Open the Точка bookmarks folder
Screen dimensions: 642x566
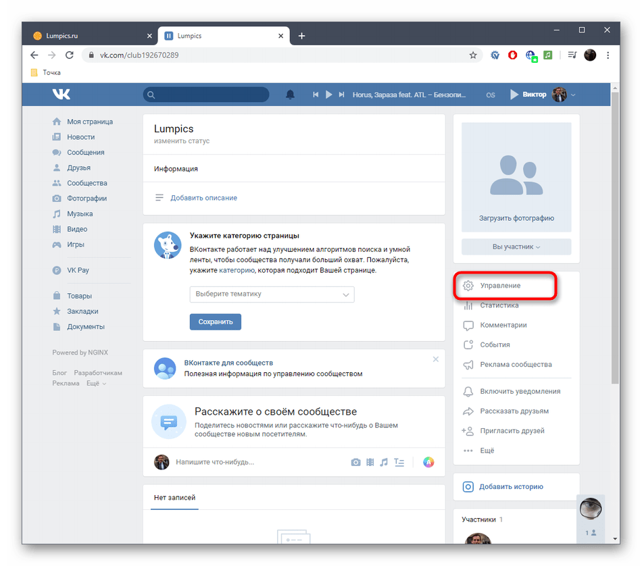click(46, 72)
